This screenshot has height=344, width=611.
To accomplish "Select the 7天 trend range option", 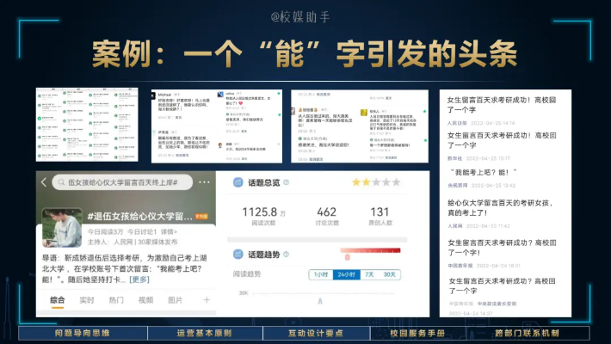I will (368, 274).
